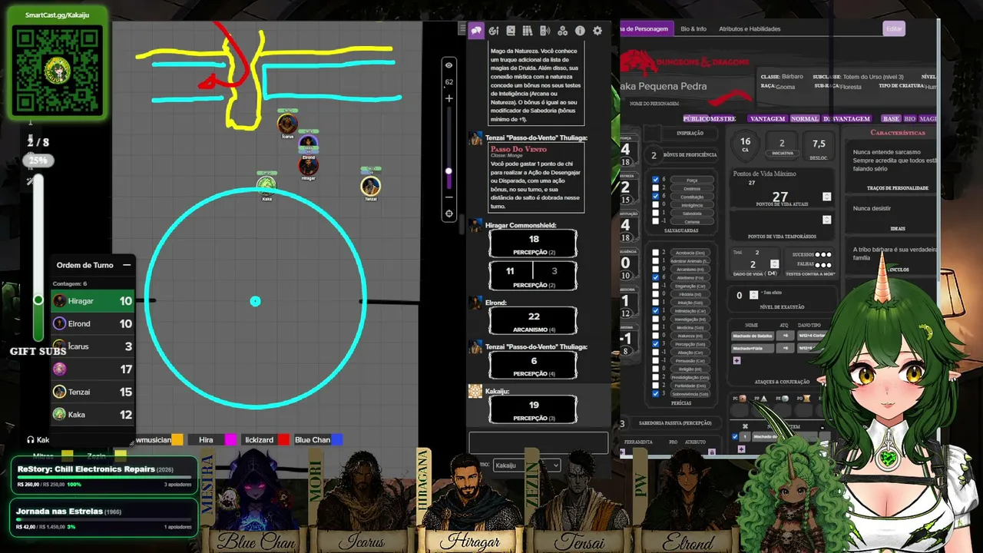Toggle the sidebar list handle icon
This screenshot has width=983, height=553.
tap(462, 29)
